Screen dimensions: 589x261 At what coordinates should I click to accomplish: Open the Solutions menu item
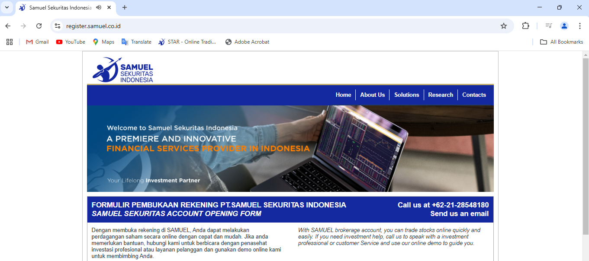click(x=407, y=95)
